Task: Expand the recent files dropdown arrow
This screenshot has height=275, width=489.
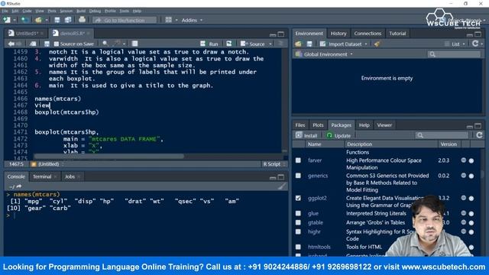Action: (x=47, y=20)
